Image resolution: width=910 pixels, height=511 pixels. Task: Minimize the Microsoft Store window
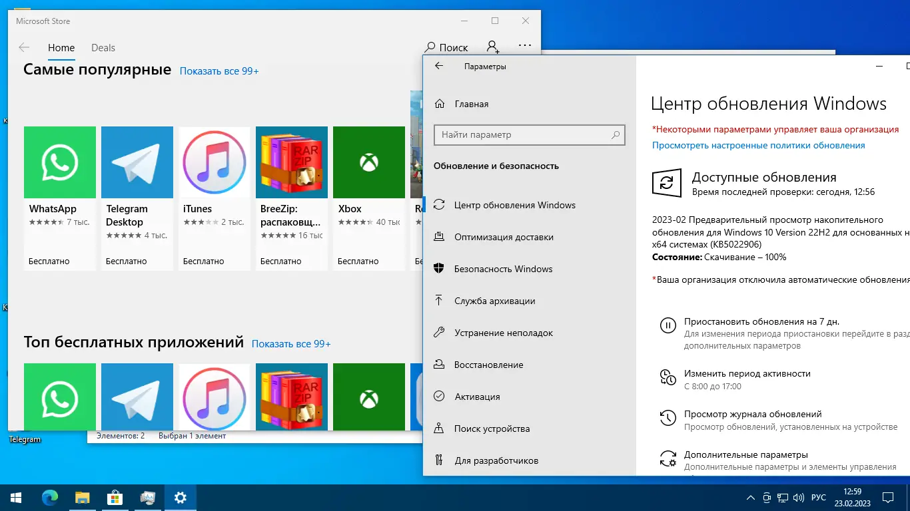(x=464, y=21)
